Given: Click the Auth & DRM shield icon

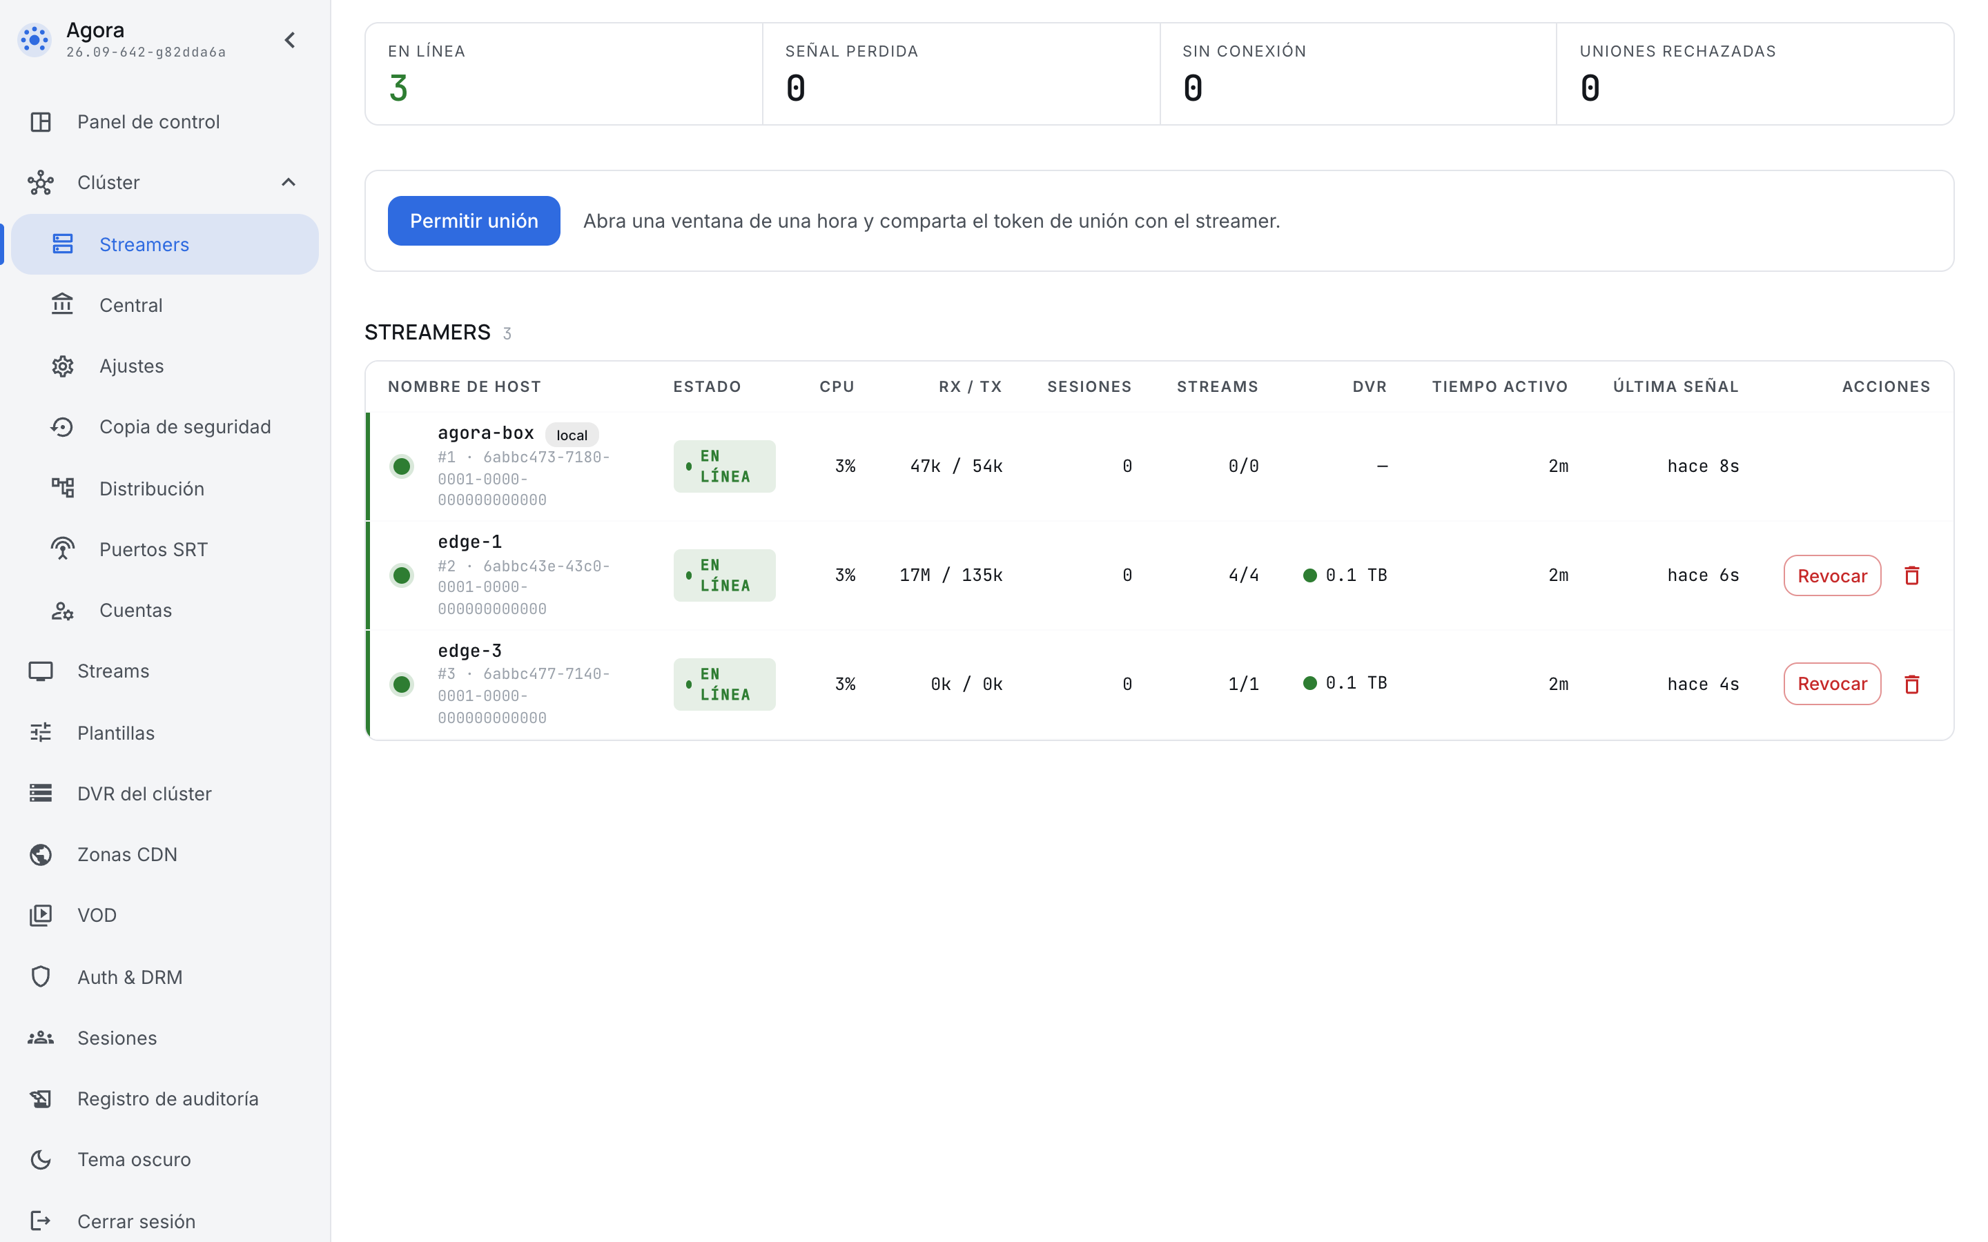Looking at the screenshot, I should (x=40, y=976).
